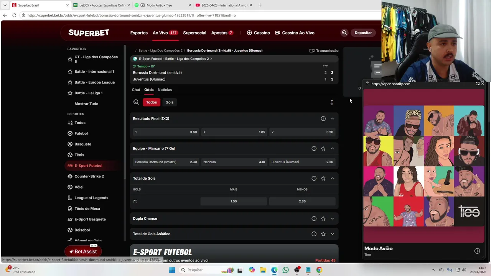Add Modo Avião to library with plus icon

[477, 251]
